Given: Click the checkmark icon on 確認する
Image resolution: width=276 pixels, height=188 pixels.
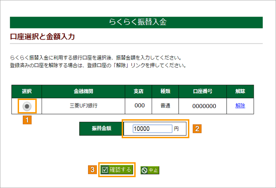Looking at the screenshot, I should (x=105, y=170).
